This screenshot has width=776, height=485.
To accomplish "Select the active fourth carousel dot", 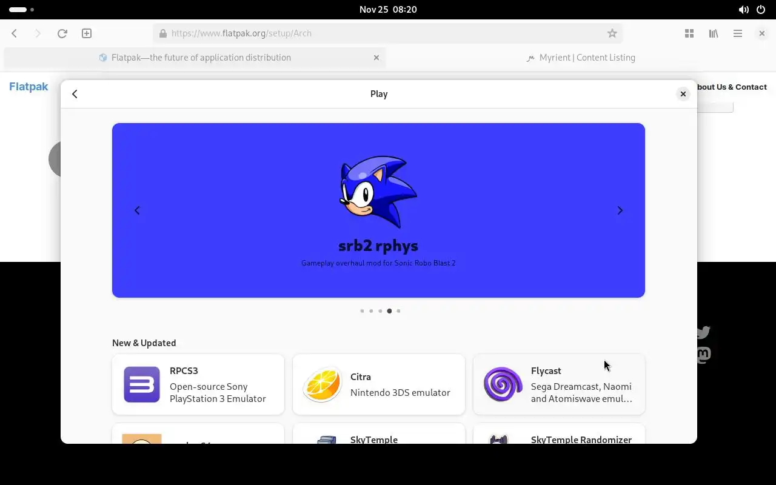I will click(x=389, y=311).
